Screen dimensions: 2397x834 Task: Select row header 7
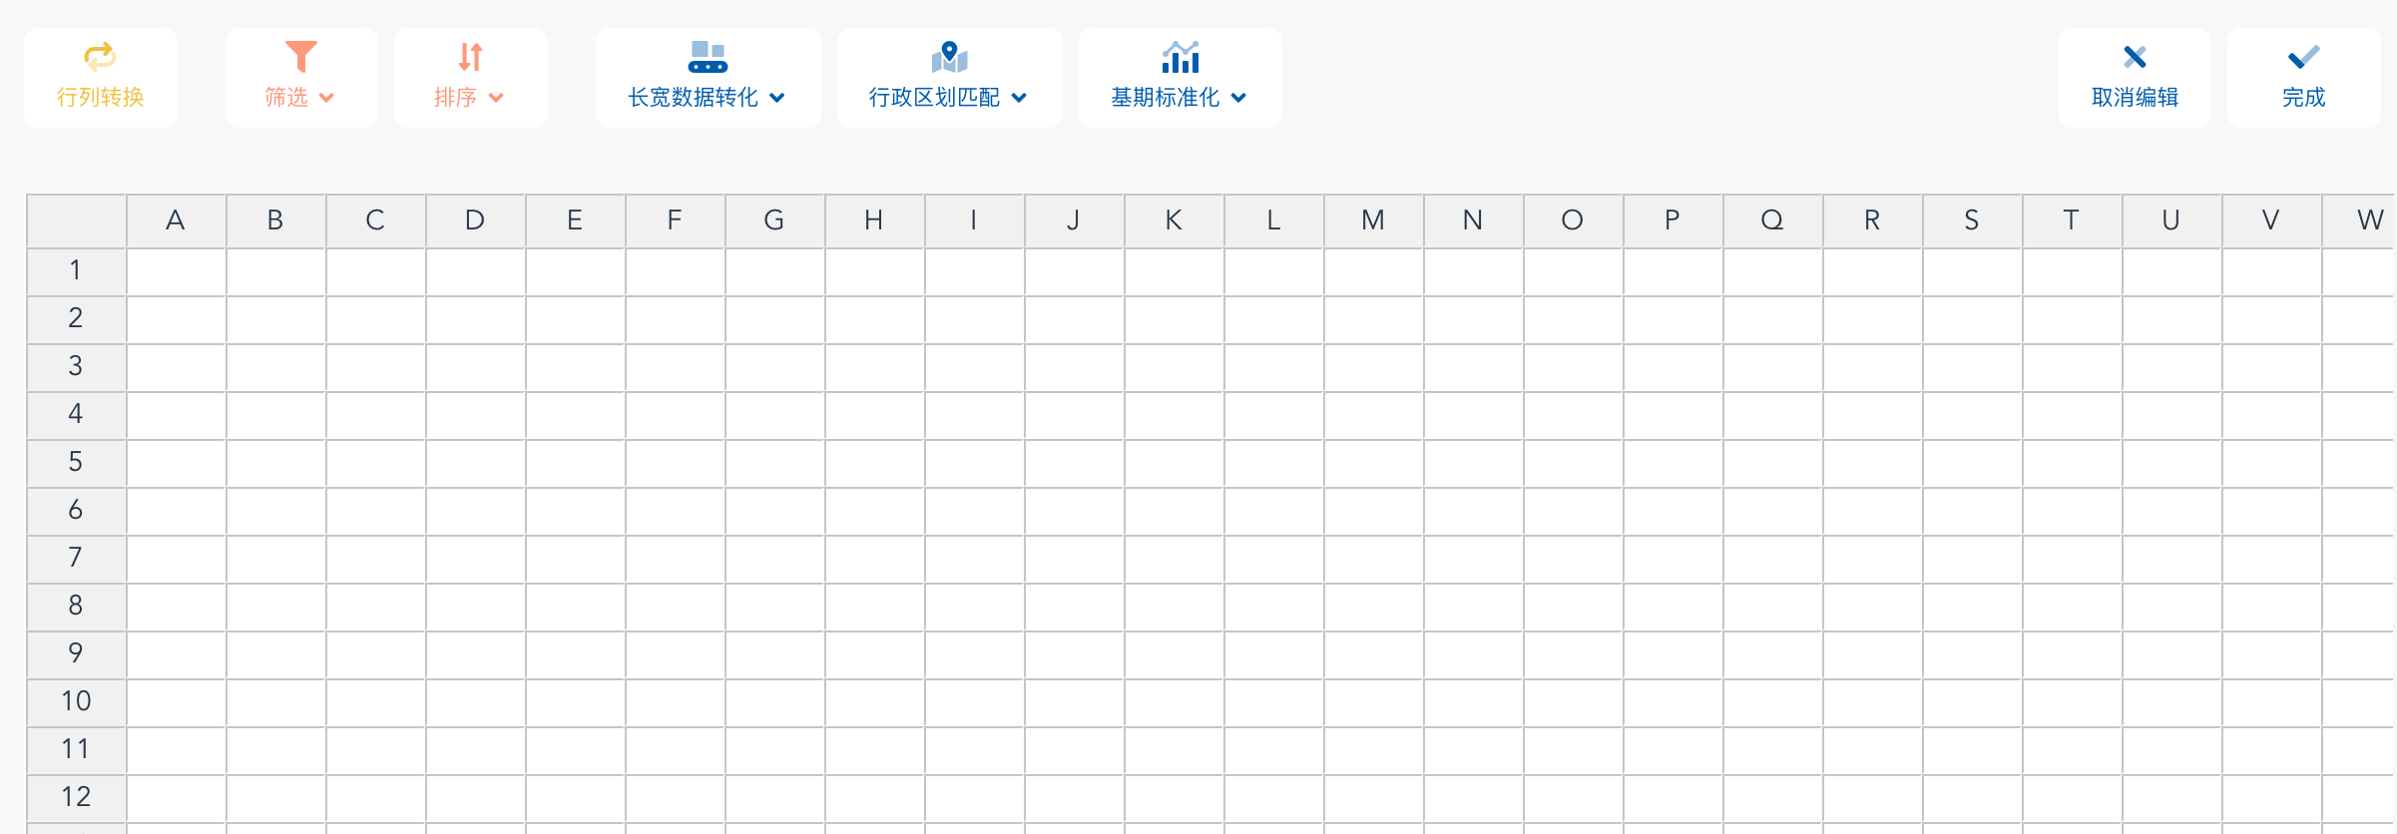pos(76,559)
